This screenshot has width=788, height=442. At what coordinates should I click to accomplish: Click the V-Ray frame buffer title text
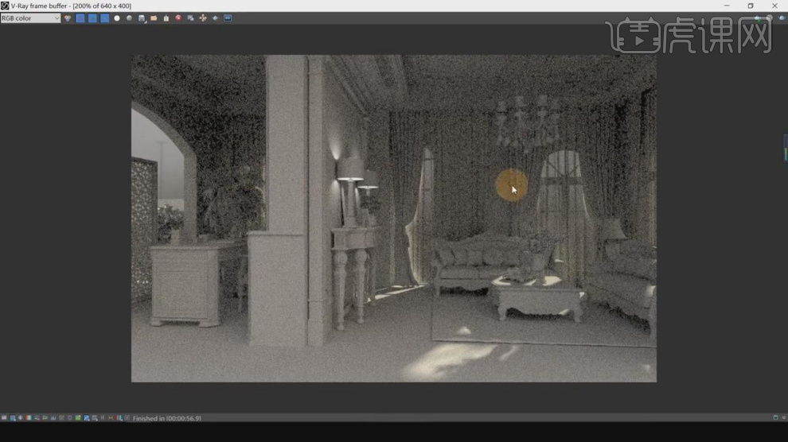71,6
